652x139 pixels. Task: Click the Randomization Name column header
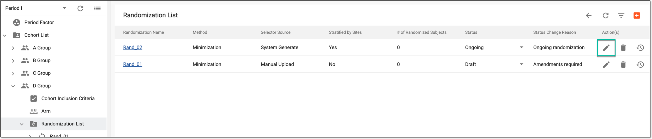pyautogui.click(x=143, y=32)
